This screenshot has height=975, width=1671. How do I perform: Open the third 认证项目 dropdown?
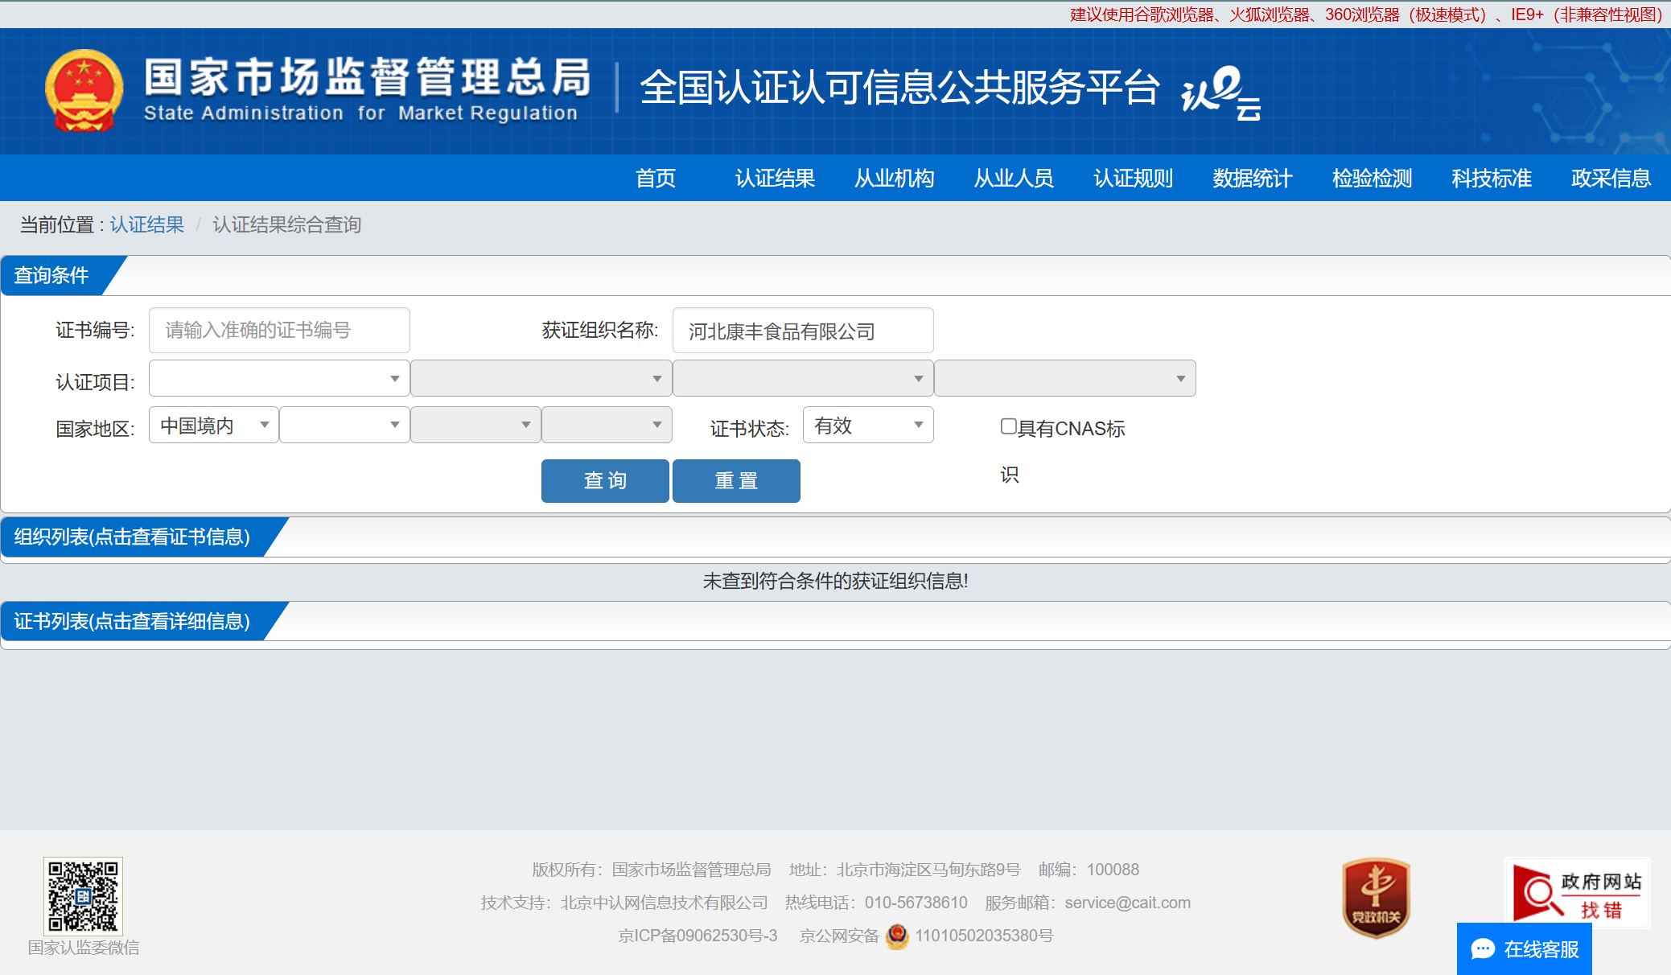(x=803, y=378)
